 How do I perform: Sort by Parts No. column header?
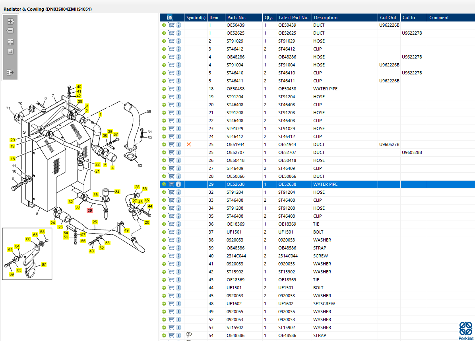tap(244, 18)
